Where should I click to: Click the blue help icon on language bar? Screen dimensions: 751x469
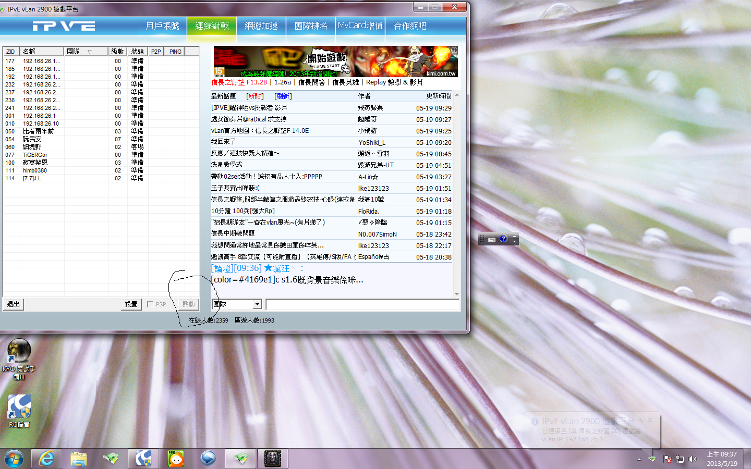tap(503, 239)
